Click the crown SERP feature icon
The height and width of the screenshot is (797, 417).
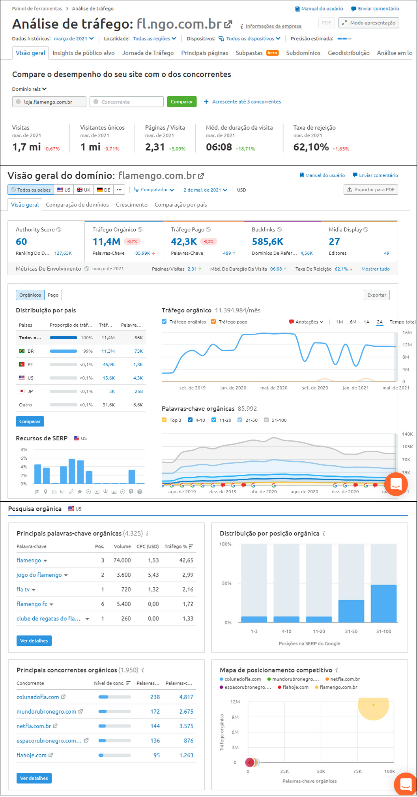[x=105, y=492]
